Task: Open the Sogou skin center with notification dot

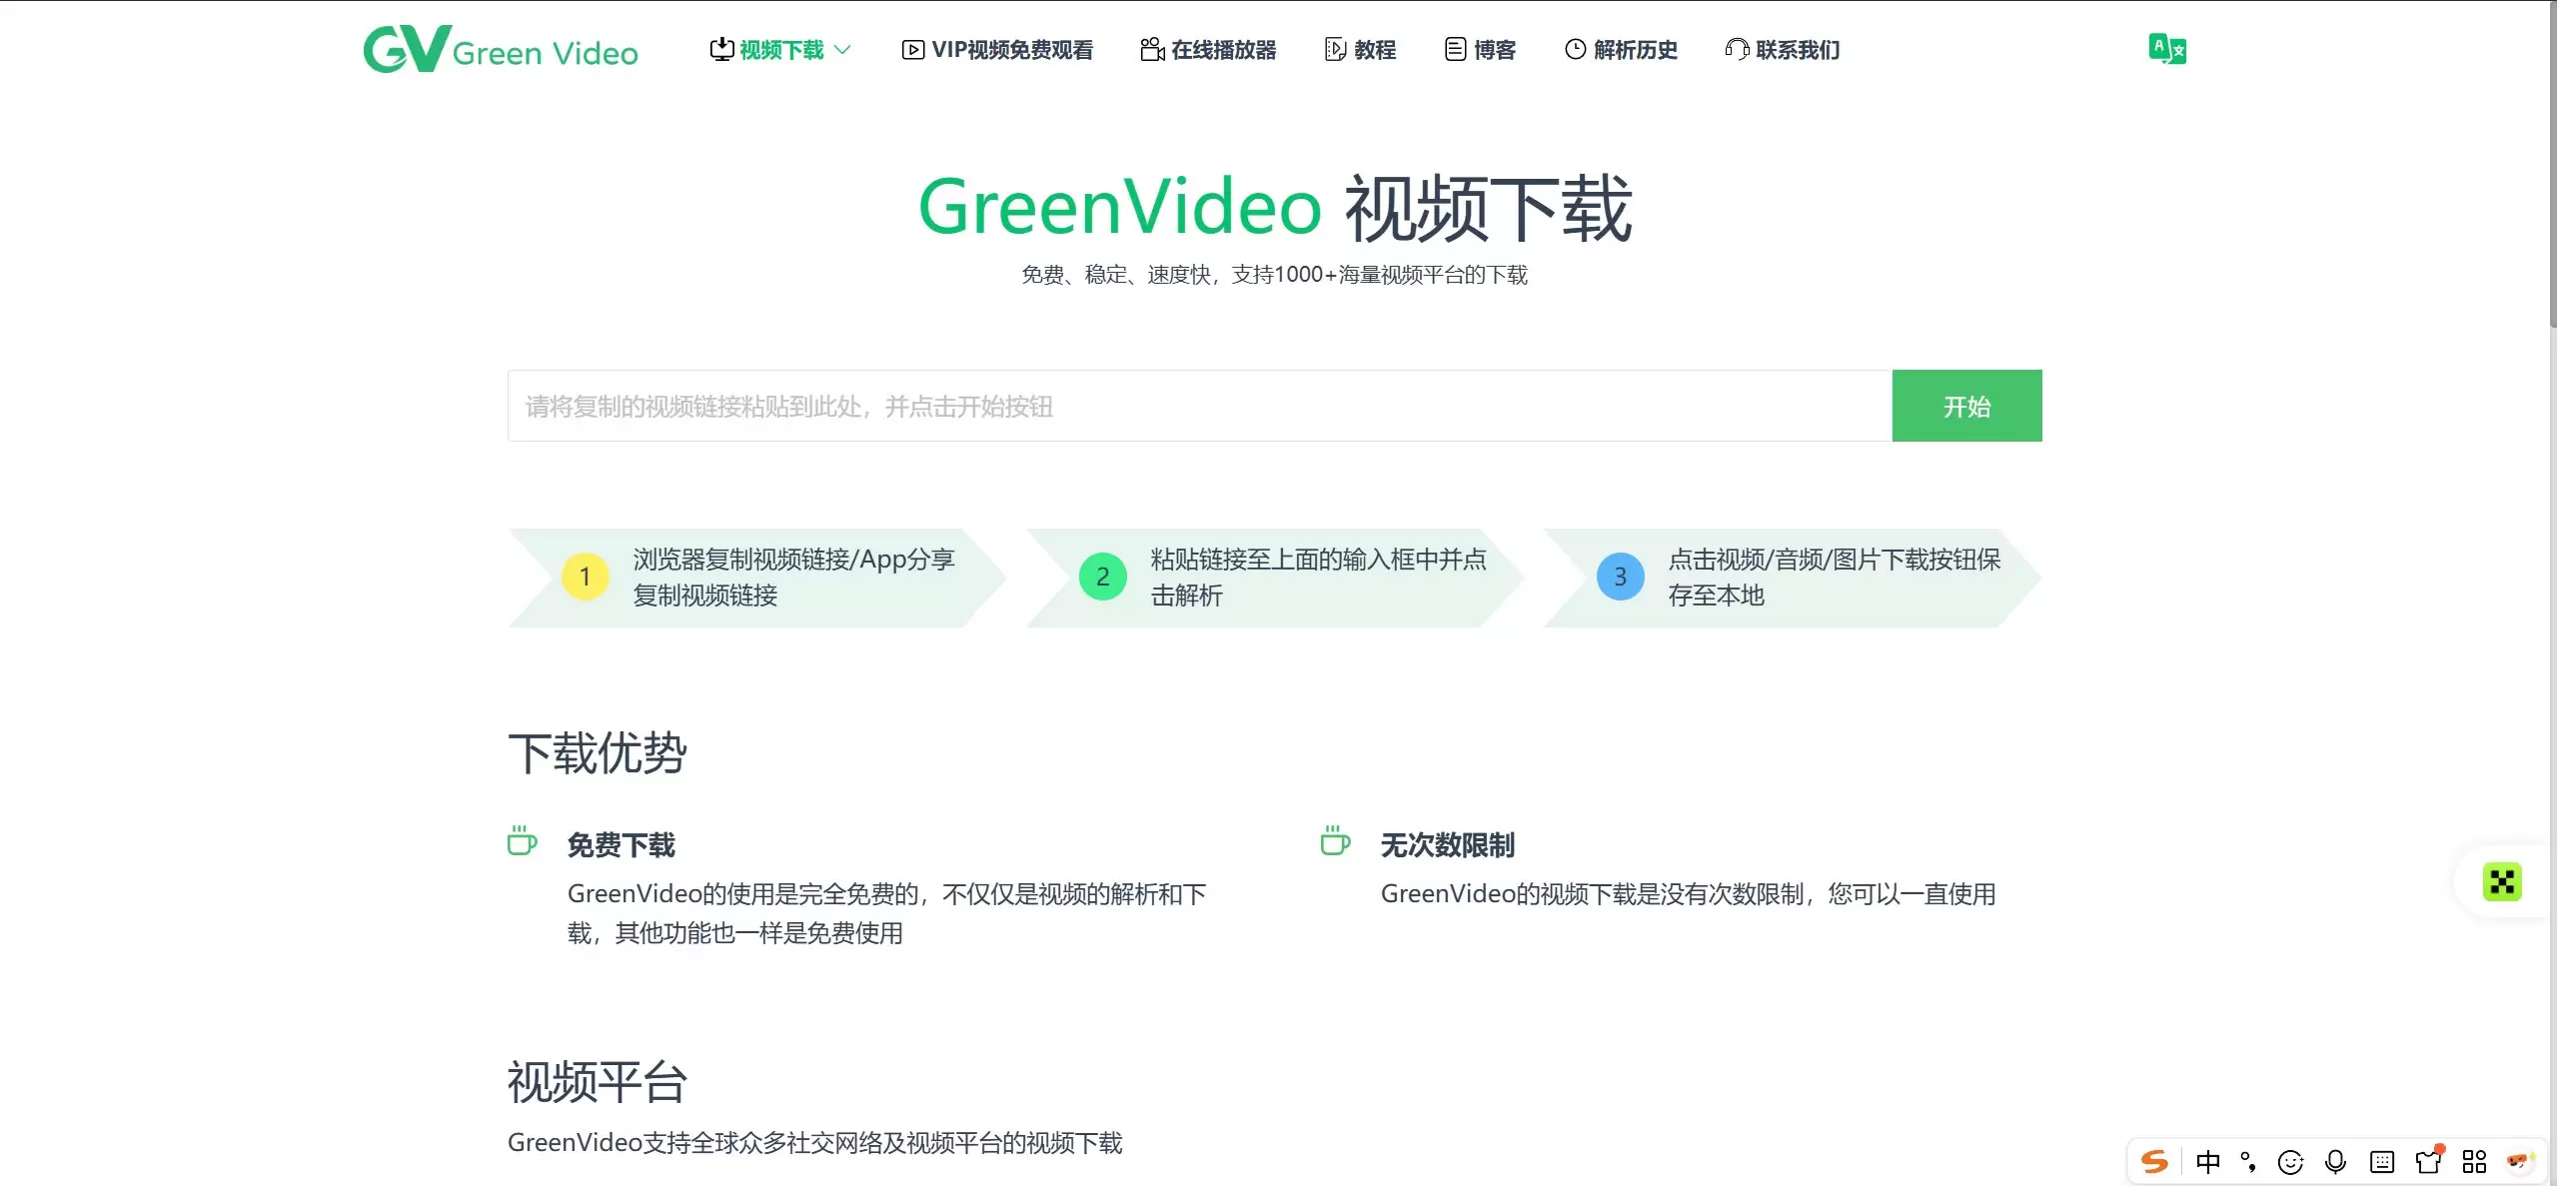Action: tap(2428, 1161)
